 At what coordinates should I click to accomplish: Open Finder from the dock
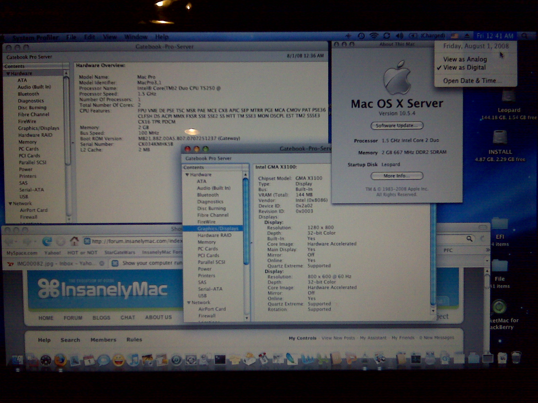click(17, 360)
